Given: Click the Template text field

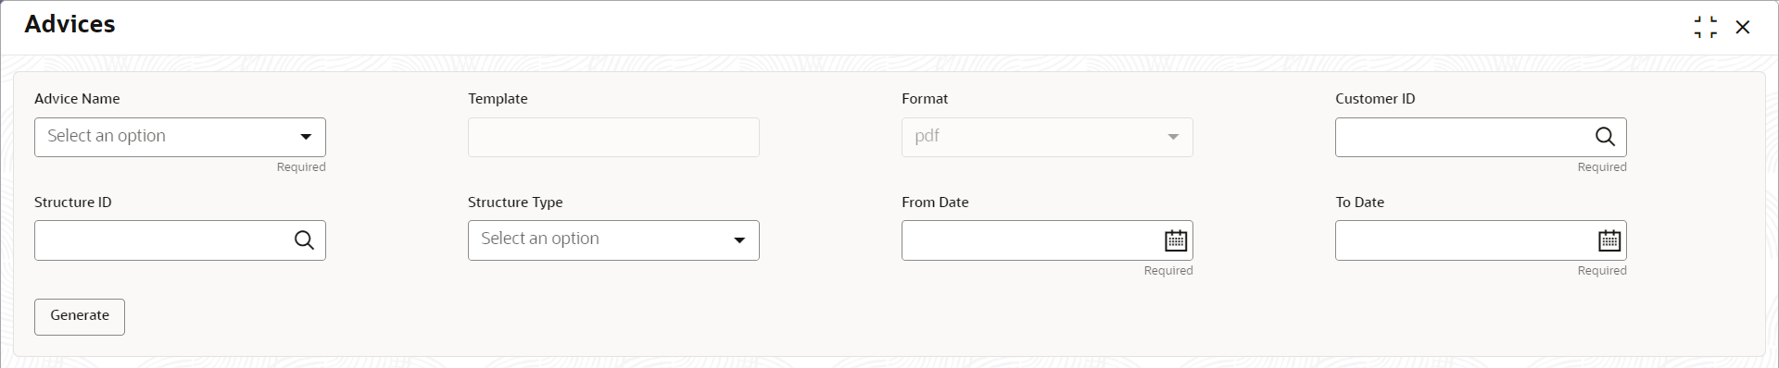Looking at the screenshot, I should coord(613,137).
